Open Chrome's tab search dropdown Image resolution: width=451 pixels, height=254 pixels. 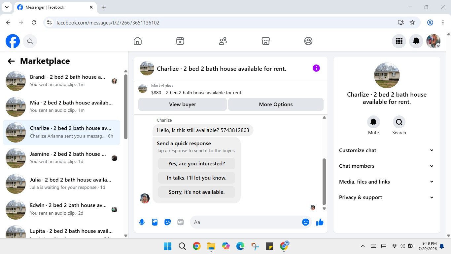(x=7, y=7)
